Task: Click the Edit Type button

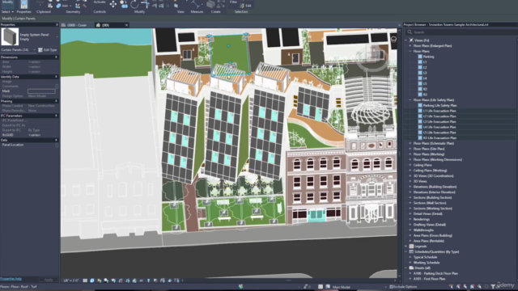Action: tap(48, 50)
